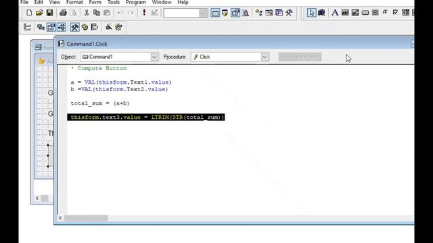Select the Check Box control tool
The width and height of the screenshot is (433, 243).
coord(395,13)
